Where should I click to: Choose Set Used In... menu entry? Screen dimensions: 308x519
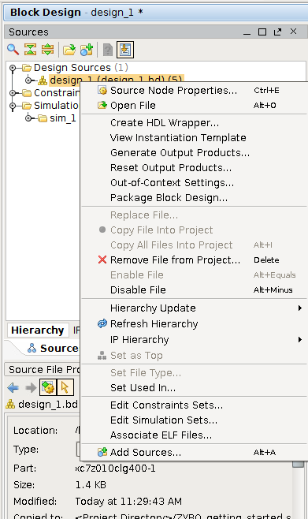tap(143, 387)
